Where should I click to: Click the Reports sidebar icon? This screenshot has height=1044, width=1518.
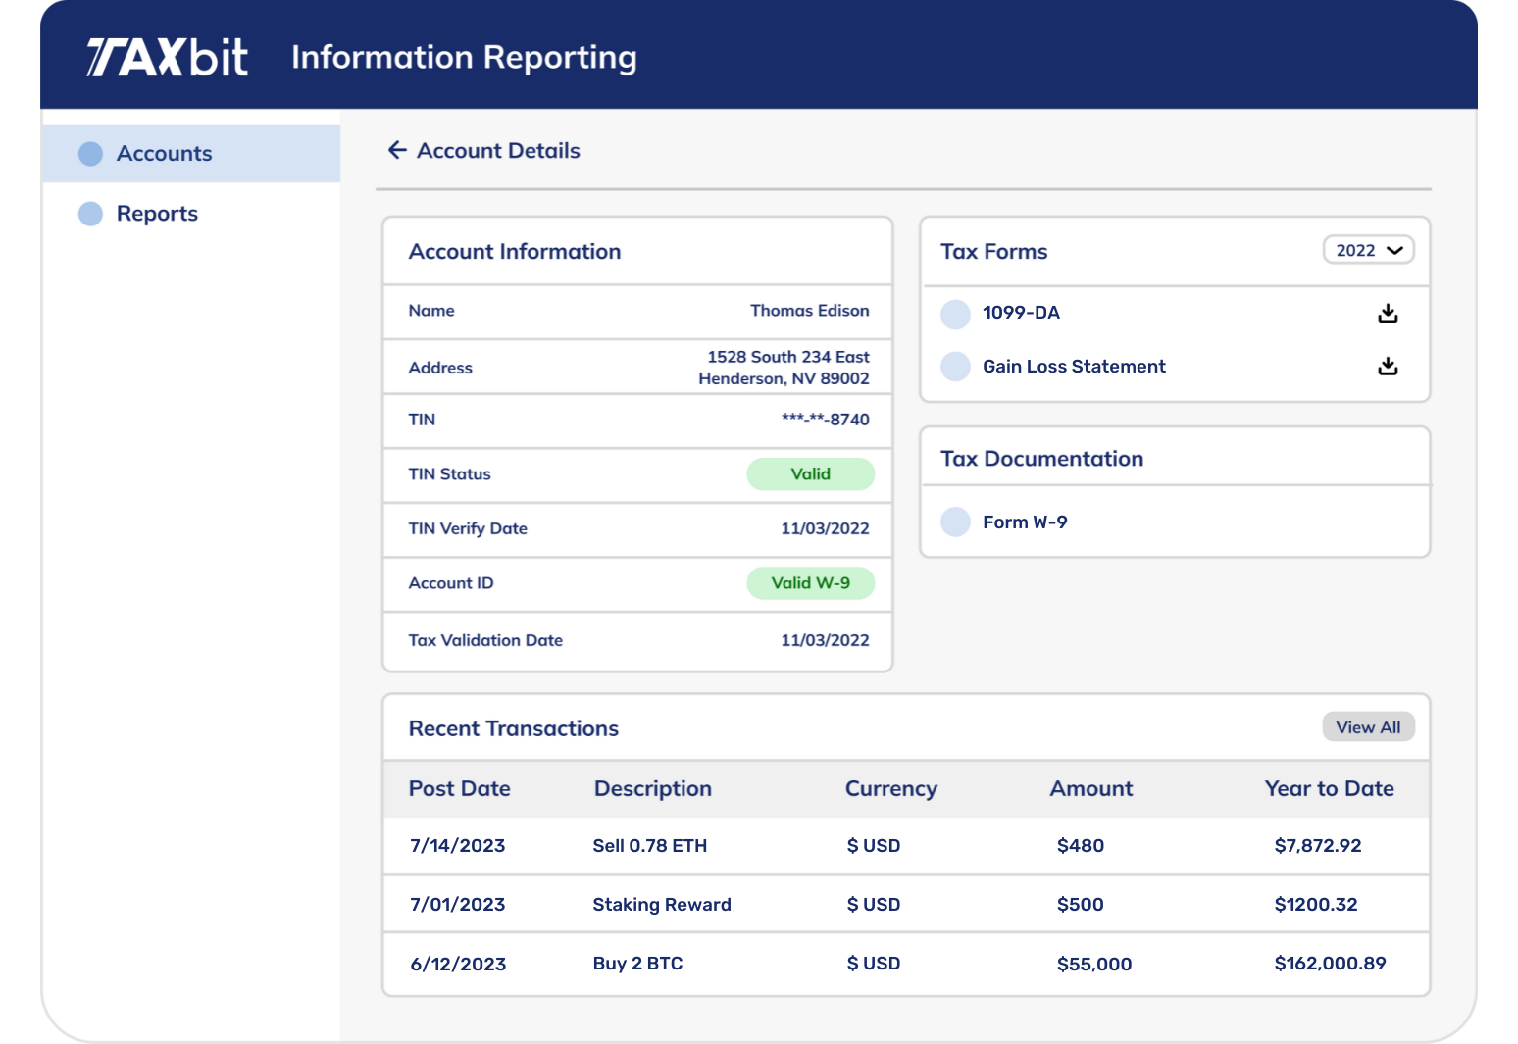(x=90, y=213)
